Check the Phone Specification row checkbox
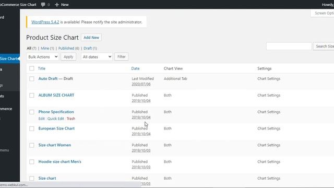Screen dimensions: 334x188 [32, 112]
